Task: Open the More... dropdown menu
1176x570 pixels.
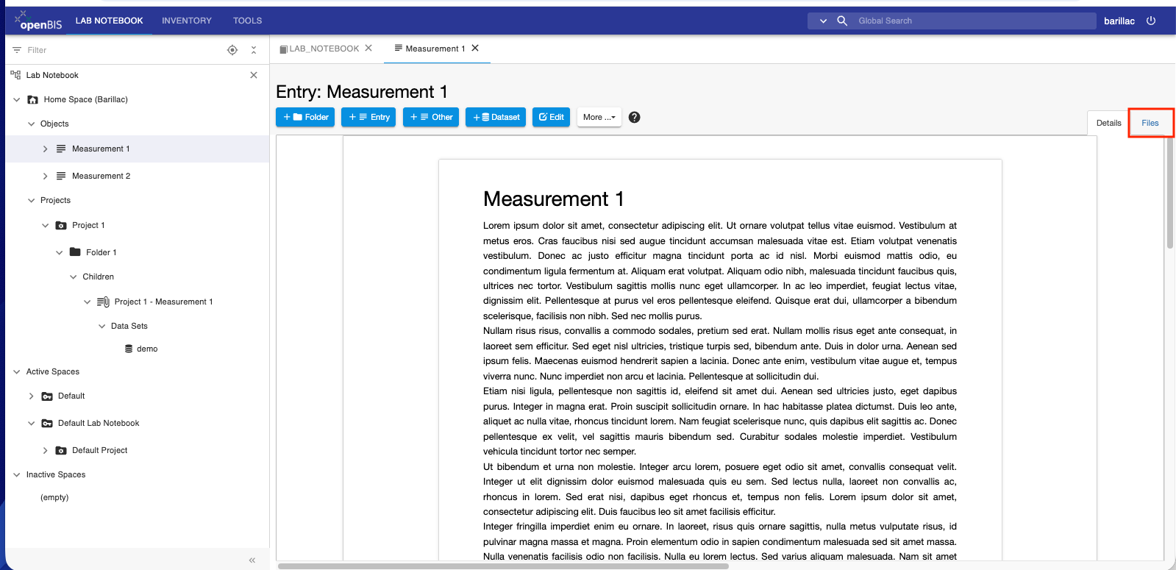Action: tap(599, 117)
